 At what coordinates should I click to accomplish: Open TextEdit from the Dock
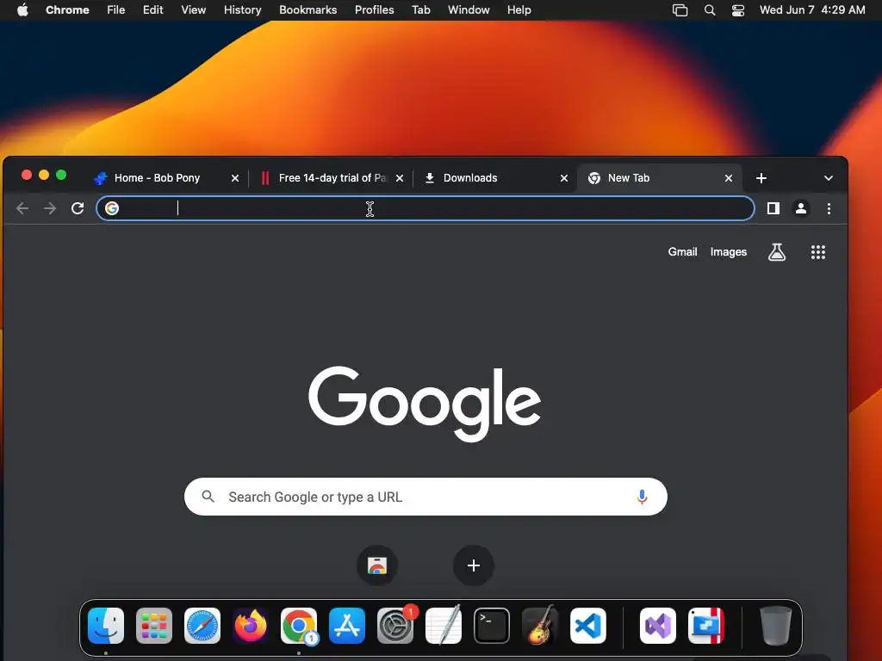[x=444, y=626]
